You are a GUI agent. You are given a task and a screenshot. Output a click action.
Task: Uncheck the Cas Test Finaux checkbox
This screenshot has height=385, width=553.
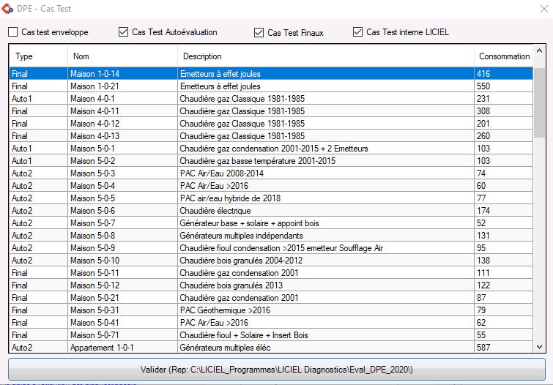[259, 32]
